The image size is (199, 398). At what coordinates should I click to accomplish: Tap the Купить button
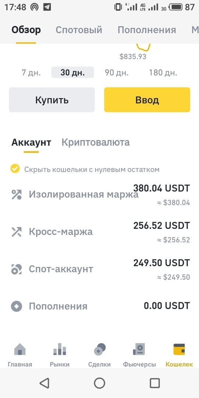tap(52, 100)
